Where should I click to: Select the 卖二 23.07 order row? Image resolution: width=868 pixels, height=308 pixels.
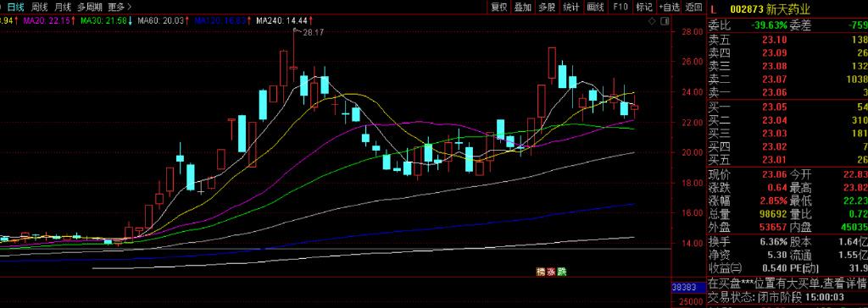tap(787, 79)
